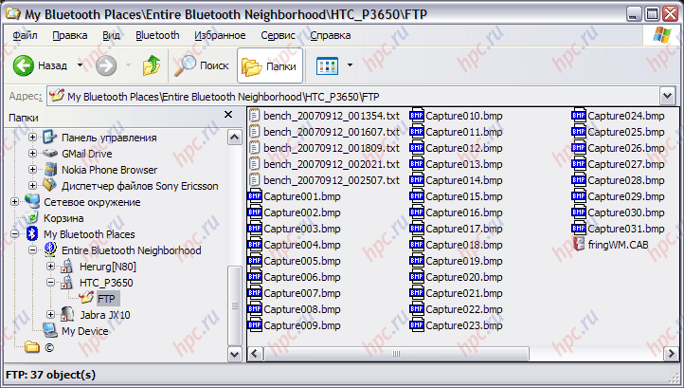Image resolution: width=684 pixels, height=388 pixels.
Task: Expand Диспетчер файлов Sony Ericsson node
Action: [33, 185]
